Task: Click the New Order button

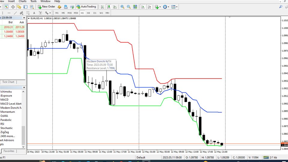Action: pyautogui.click(x=46, y=7)
